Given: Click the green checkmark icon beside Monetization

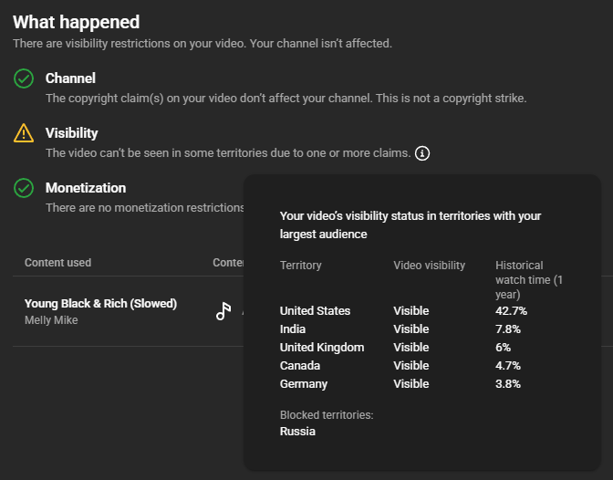Looking at the screenshot, I should pos(24,188).
